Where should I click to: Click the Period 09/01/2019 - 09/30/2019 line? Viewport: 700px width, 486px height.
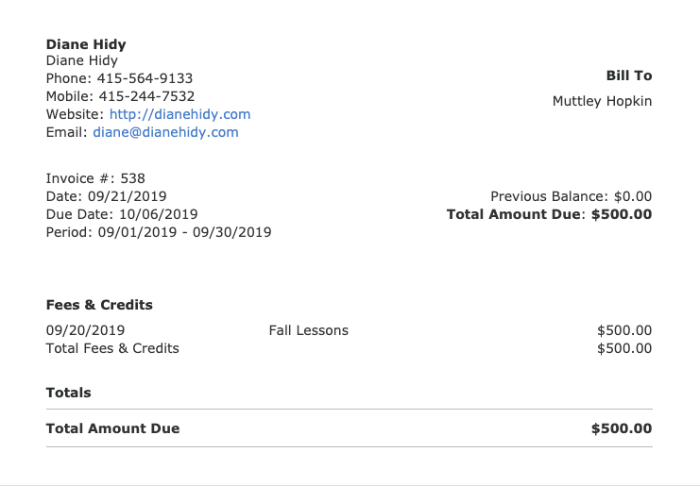click(x=159, y=232)
